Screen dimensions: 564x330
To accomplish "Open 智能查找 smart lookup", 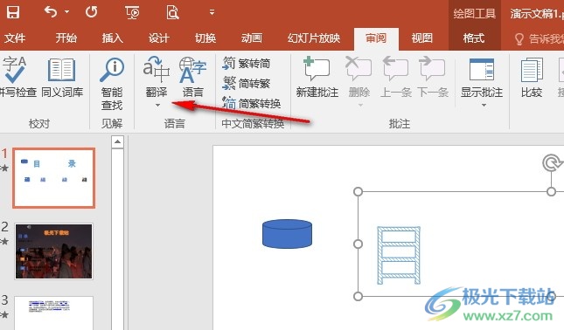I will (112, 84).
